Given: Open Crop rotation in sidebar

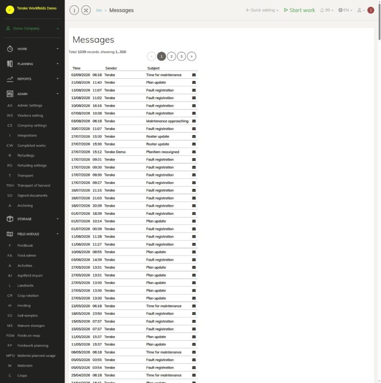Looking at the screenshot, I should (28, 295).
